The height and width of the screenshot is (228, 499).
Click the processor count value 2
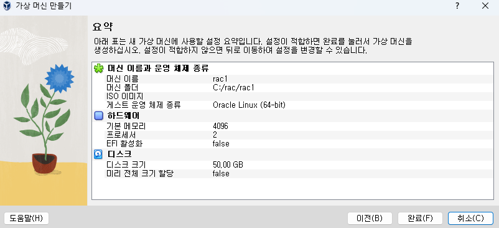tap(215, 135)
